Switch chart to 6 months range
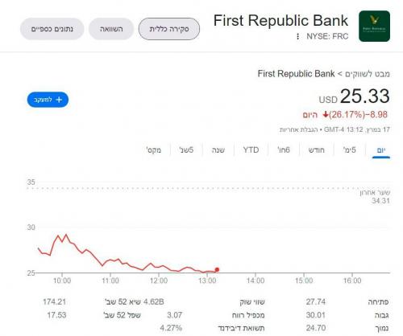 tap(284, 150)
